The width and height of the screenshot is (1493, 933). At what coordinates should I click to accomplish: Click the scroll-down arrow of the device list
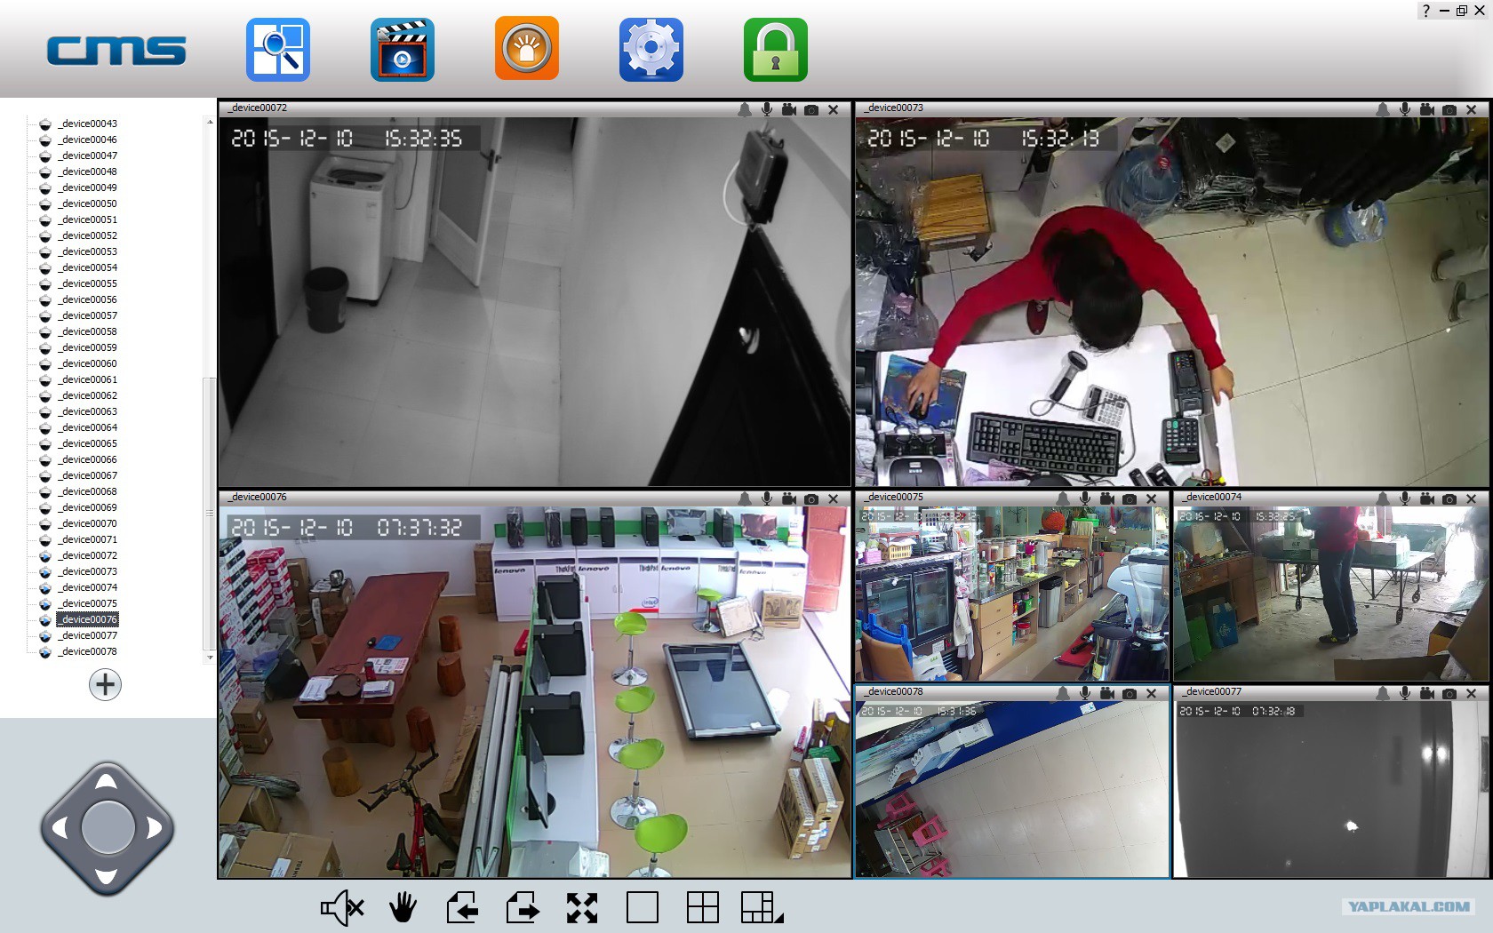click(210, 658)
